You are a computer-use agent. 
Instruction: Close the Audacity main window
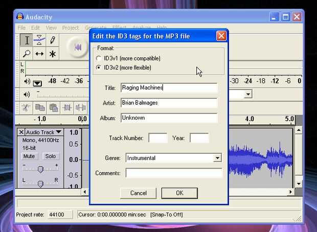click(x=297, y=17)
